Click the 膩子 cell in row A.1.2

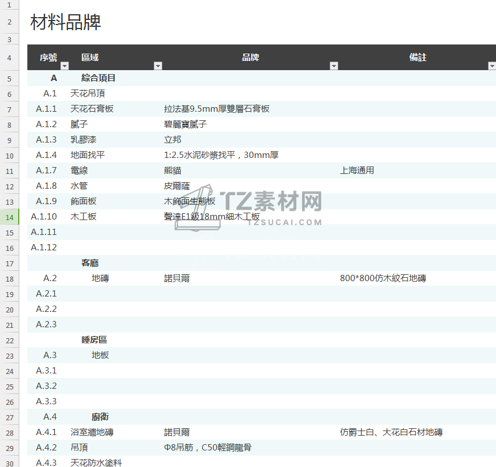(x=79, y=124)
